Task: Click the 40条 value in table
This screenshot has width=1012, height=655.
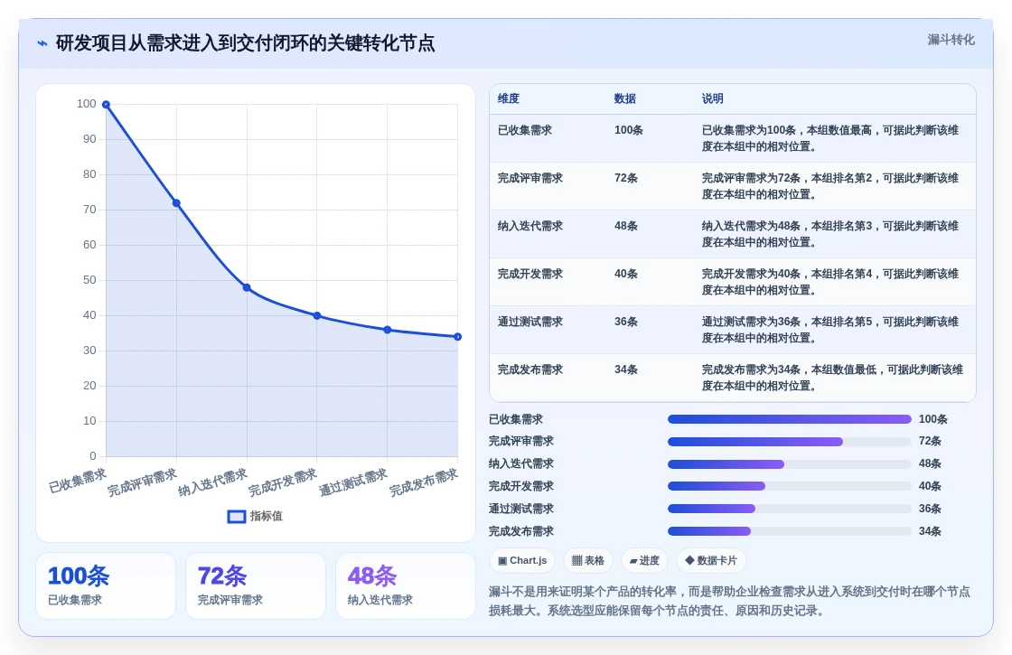Action: 626,274
